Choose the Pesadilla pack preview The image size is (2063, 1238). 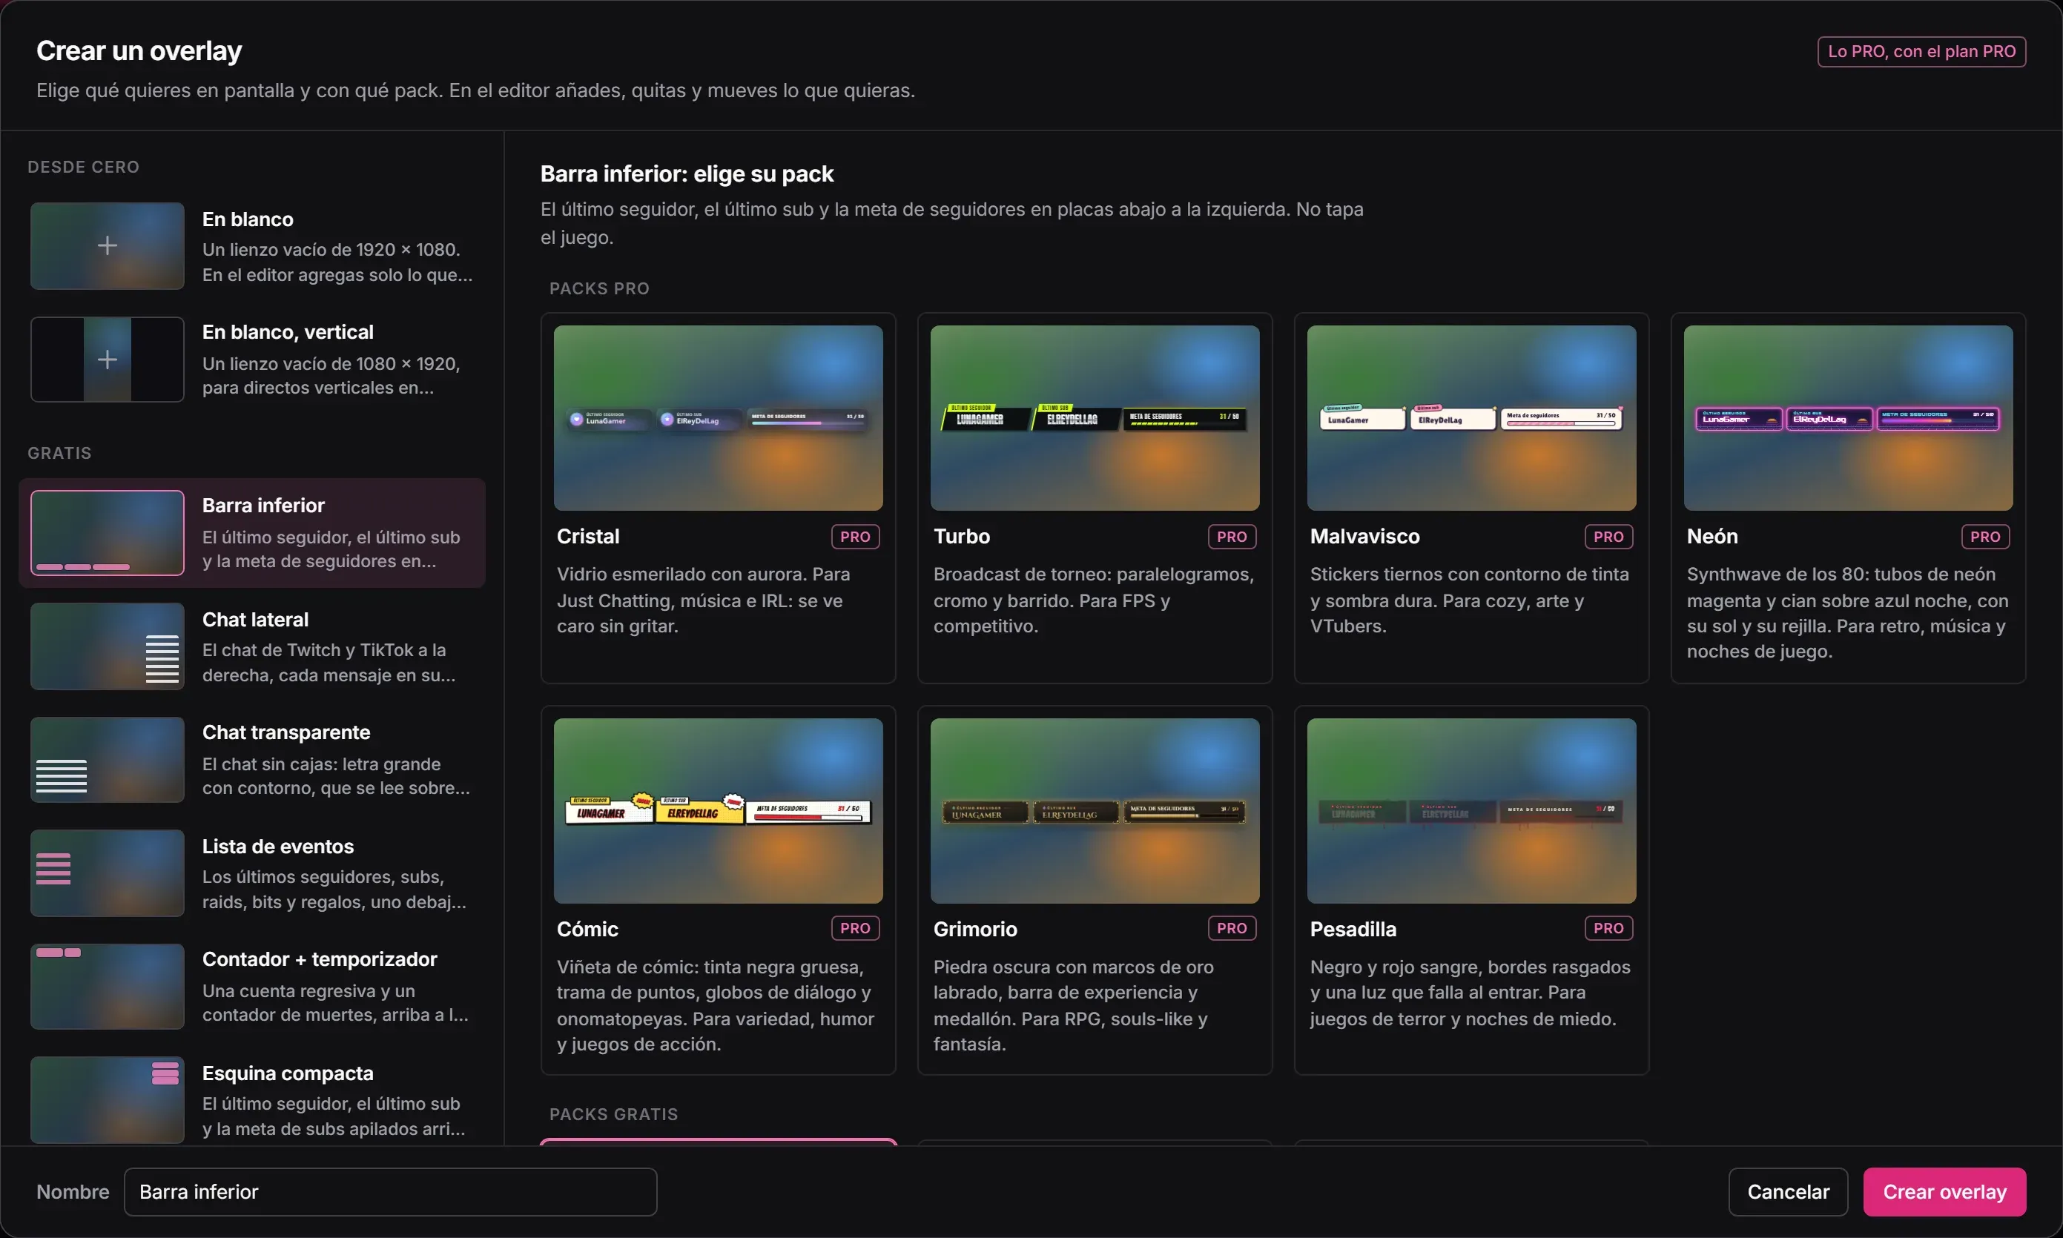1471,811
